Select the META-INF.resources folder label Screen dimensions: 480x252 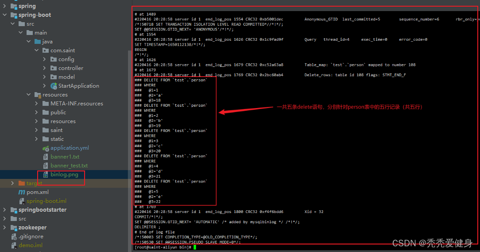(x=77, y=104)
